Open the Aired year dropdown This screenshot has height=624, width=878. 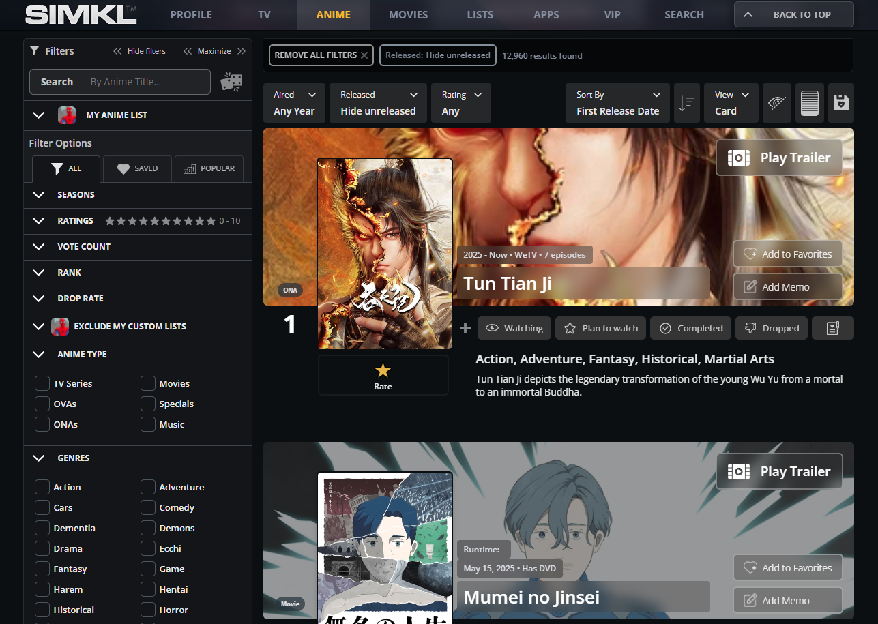click(x=295, y=103)
